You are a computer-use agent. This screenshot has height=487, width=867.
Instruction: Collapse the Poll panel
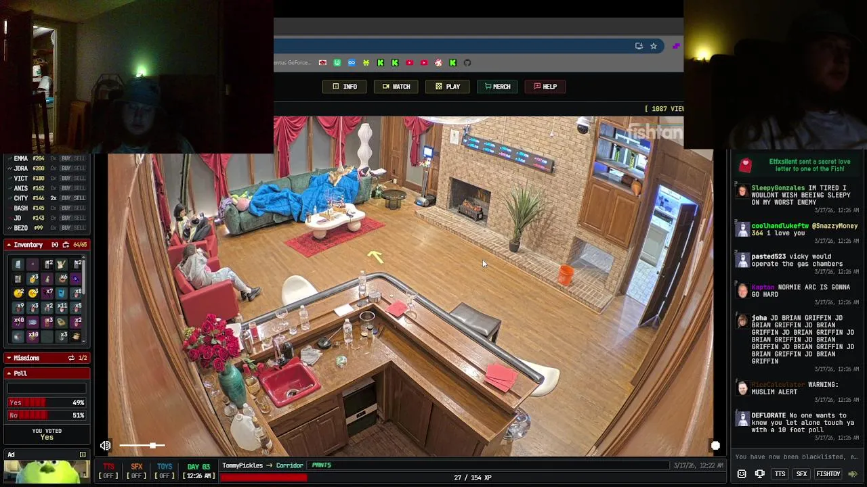(9, 373)
